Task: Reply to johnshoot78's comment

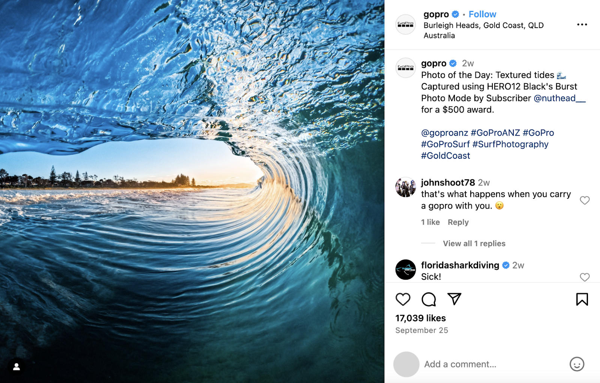Action: 458,222
